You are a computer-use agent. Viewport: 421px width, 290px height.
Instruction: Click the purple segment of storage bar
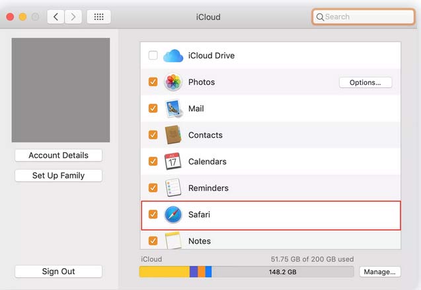(x=194, y=271)
